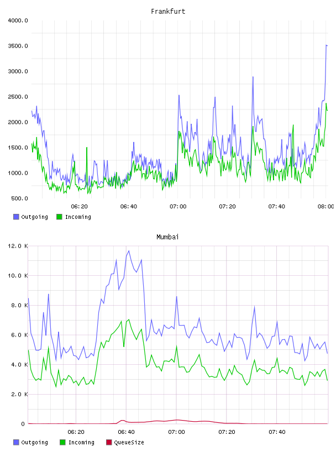The width and height of the screenshot is (336, 451).
Task: Click Frankfurt outgoing peak near 3500 at 08:00
Action: tap(327, 45)
